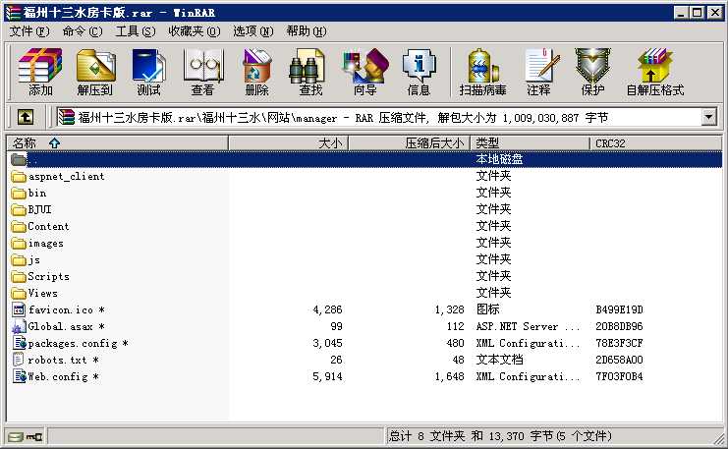
Task: Select the images folder
Action: [x=37, y=244]
